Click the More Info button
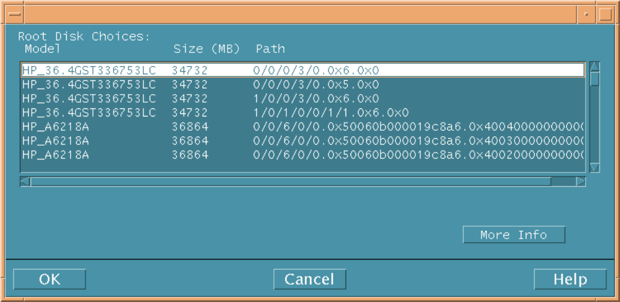The height and width of the screenshot is (302, 620). [513, 235]
